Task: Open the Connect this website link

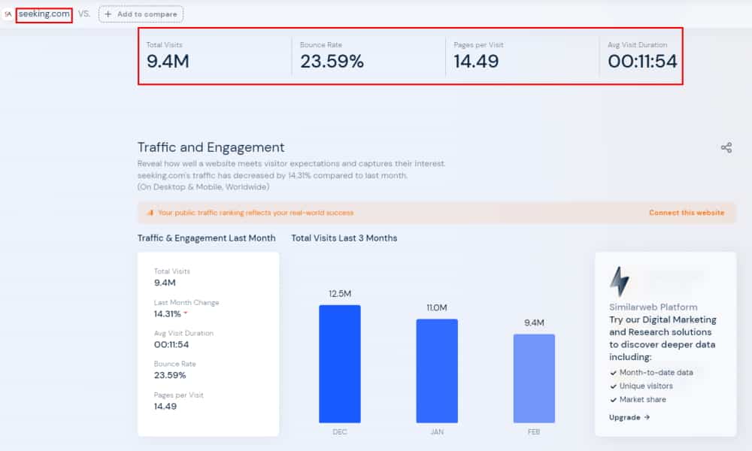Action: point(687,213)
